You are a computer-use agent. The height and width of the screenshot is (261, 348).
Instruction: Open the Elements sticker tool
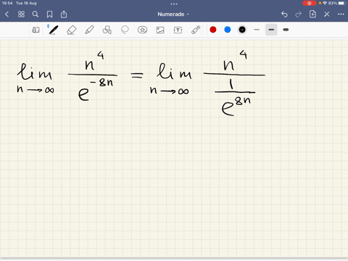142,30
